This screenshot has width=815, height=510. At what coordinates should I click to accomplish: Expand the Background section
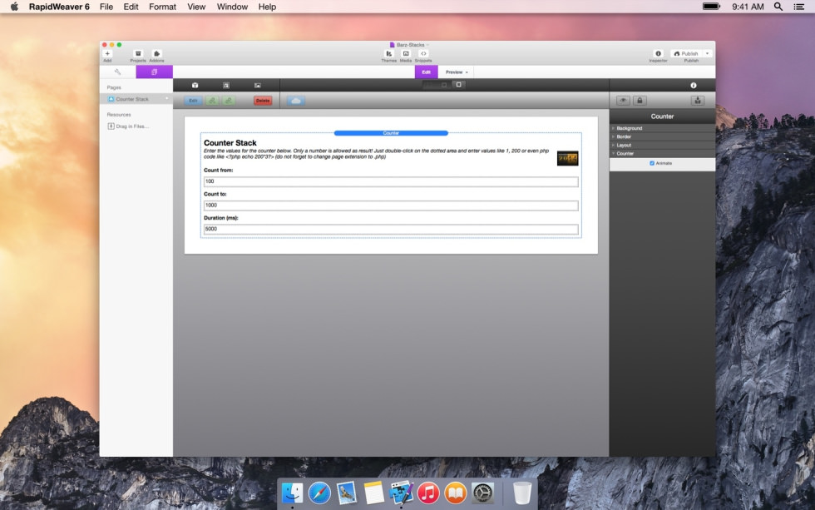[x=662, y=128]
